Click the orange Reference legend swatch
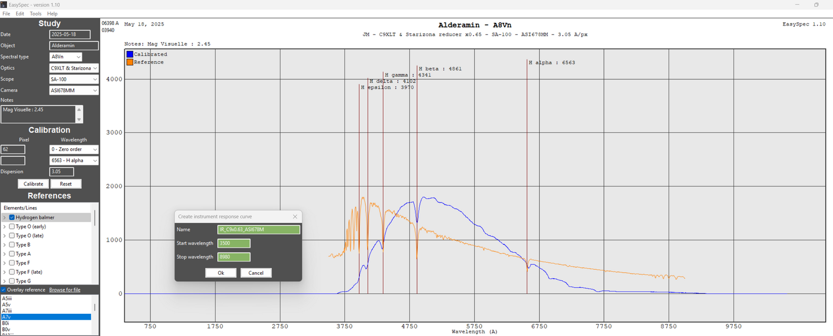 pyautogui.click(x=129, y=62)
